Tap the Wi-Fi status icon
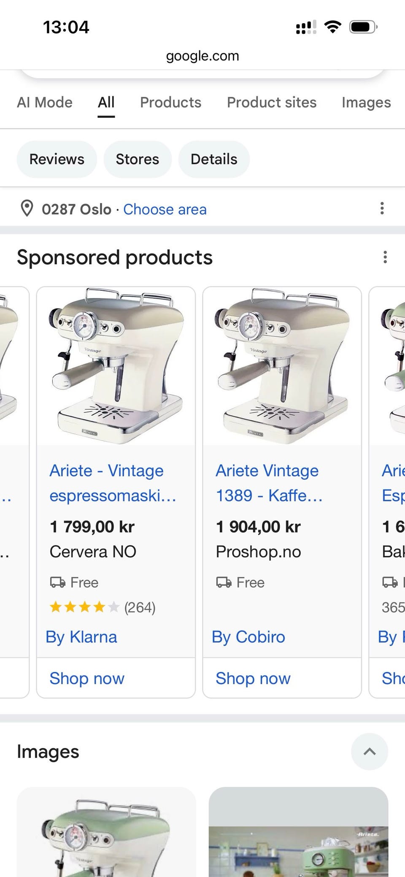Screen dimensions: 405x877 [333, 27]
